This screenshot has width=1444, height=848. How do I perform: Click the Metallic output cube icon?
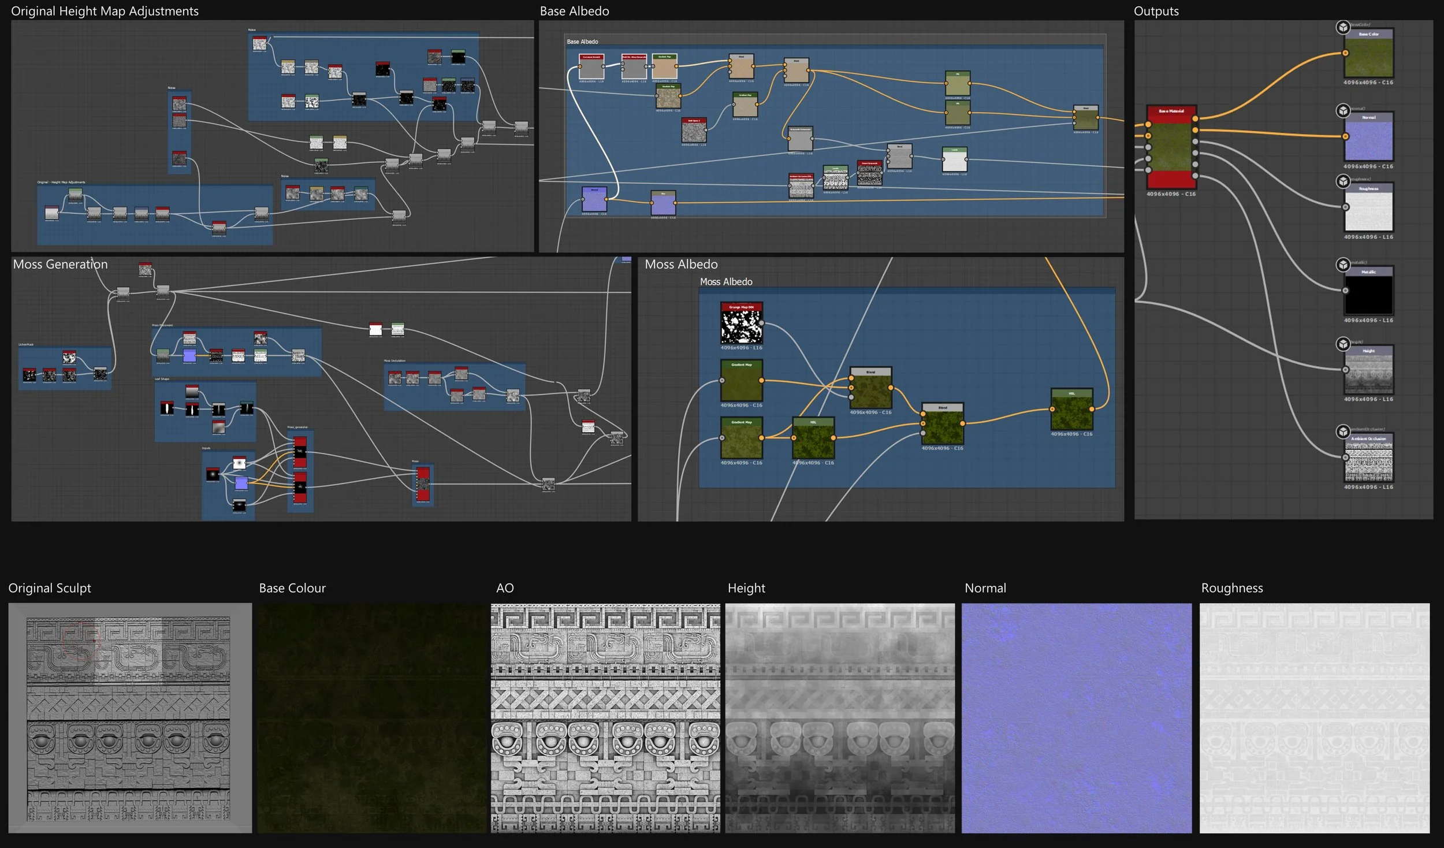1342,265
